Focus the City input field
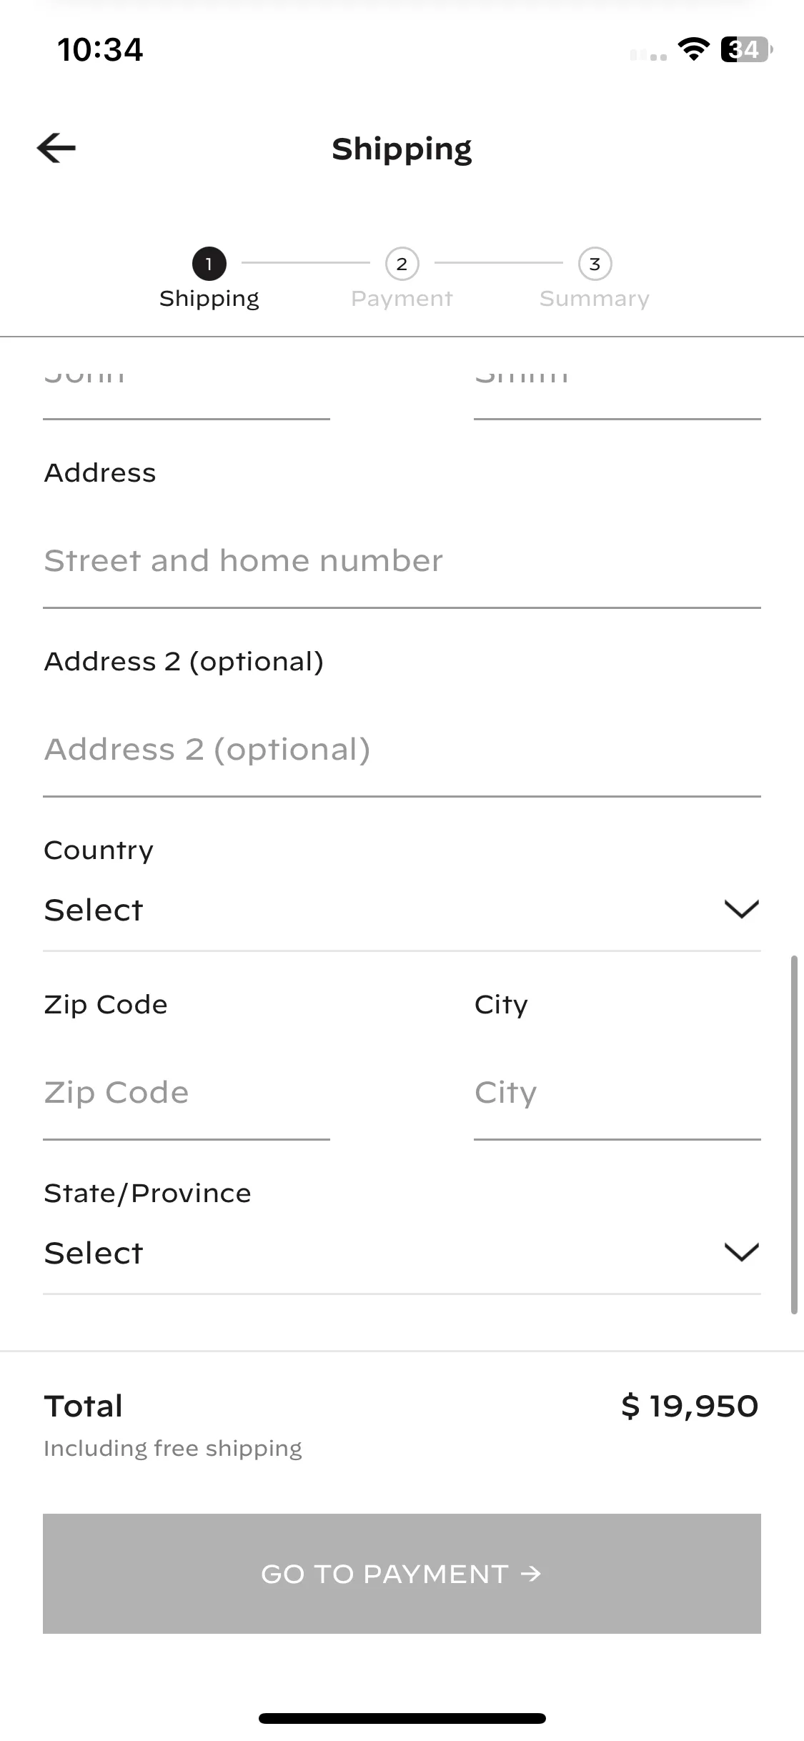Viewport: 804px width, 1741px height. pyautogui.click(x=617, y=1093)
